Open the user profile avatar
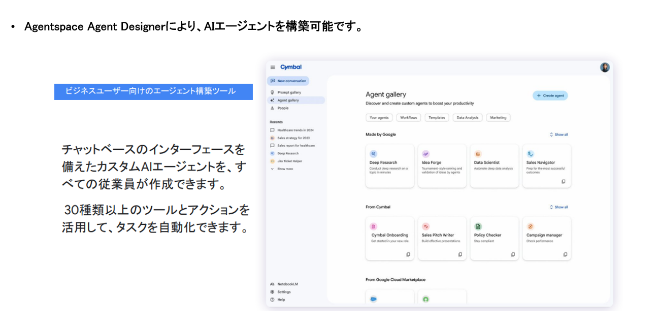Screen dimensions: 660x329 point(605,68)
